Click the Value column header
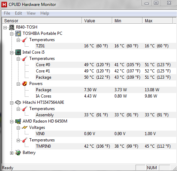 pos(97,21)
